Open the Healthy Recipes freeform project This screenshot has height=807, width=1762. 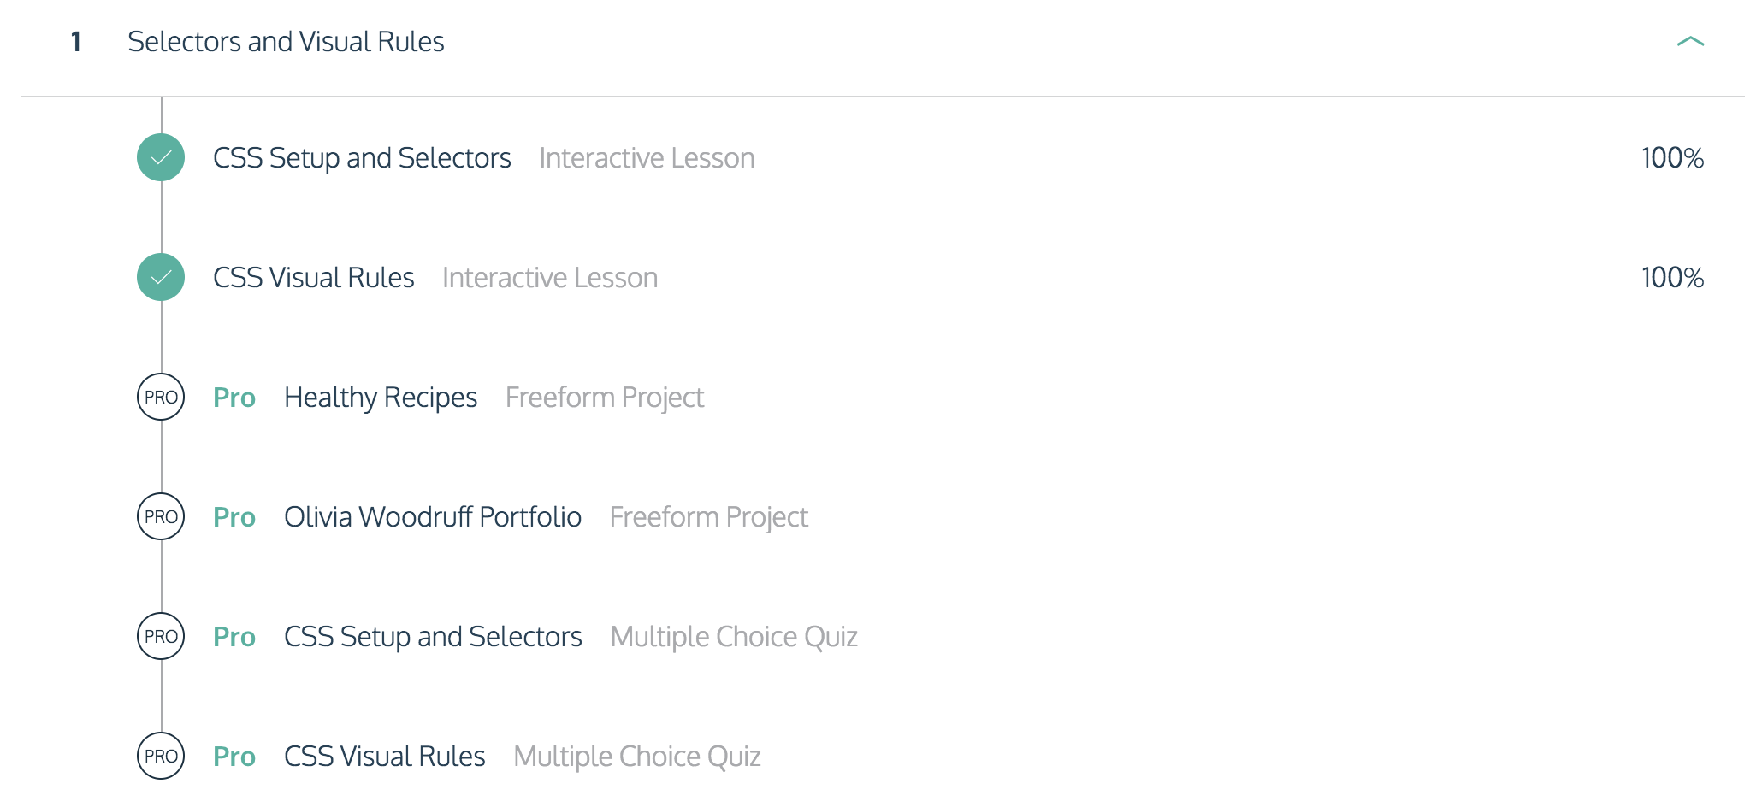tap(381, 398)
